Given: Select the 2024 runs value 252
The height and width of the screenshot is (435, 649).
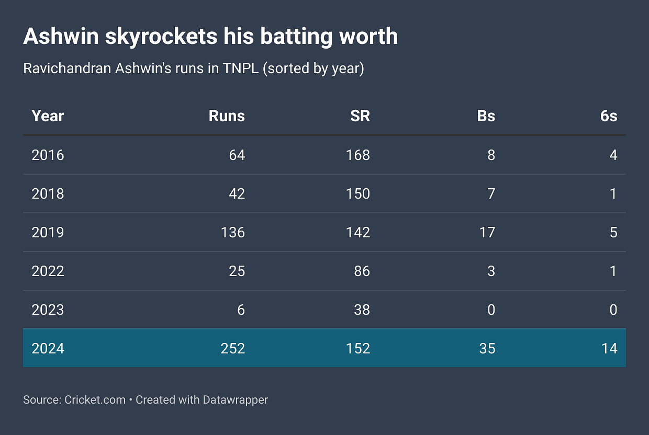Looking at the screenshot, I should point(233,348).
